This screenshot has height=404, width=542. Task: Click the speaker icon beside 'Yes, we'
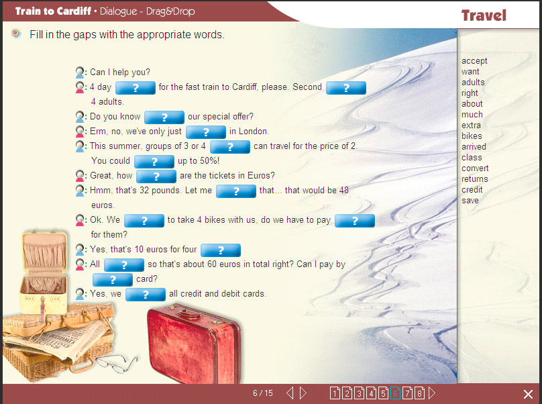(x=80, y=294)
